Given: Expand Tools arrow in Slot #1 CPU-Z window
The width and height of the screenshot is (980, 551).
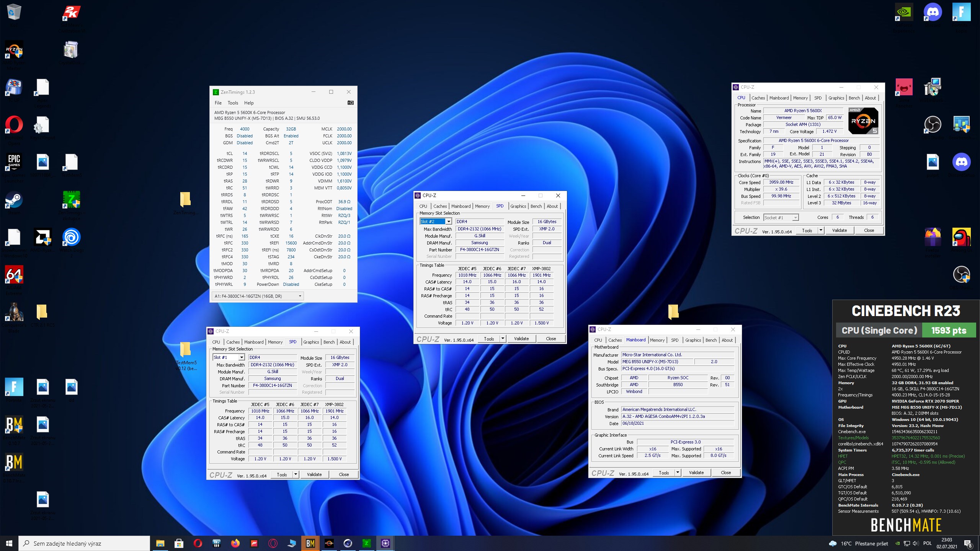Looking at the screenshot, I should click(296, 474).
